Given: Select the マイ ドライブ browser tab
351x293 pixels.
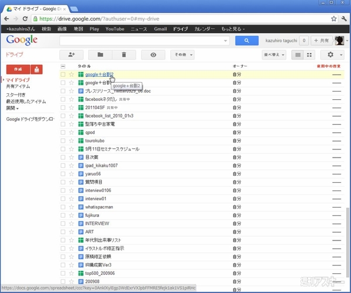Looking at the screenshot, I should (36, 9).
